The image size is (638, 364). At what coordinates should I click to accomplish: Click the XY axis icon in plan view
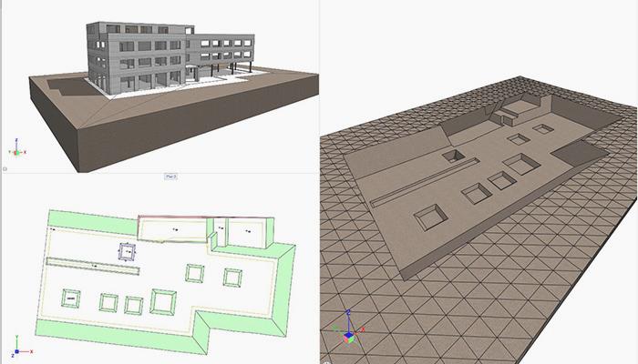[x=18, y=350]
